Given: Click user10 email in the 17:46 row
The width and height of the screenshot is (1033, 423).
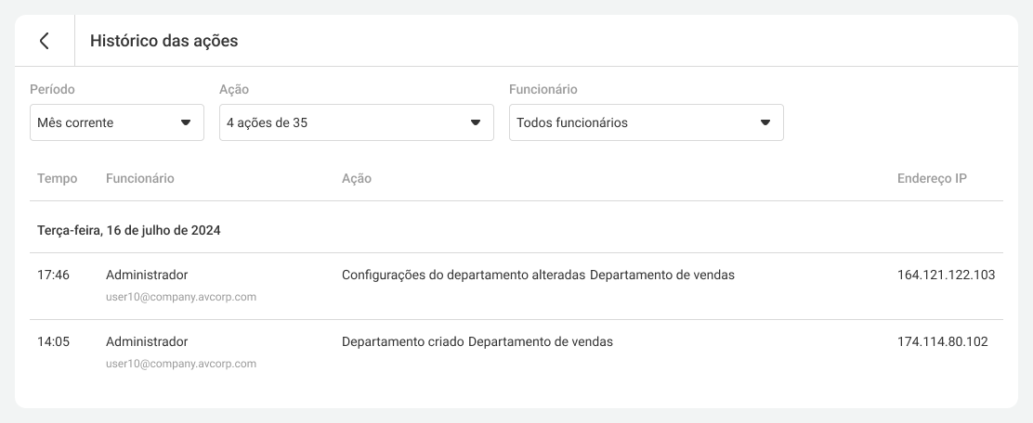Looking at the screenshot, I should point(181,297).
